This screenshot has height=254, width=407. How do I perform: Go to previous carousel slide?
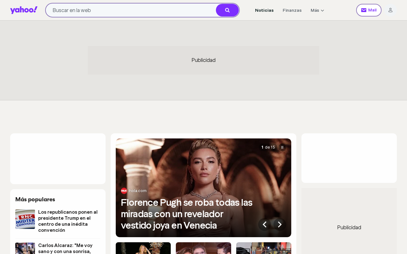click(x=265, y=224)
